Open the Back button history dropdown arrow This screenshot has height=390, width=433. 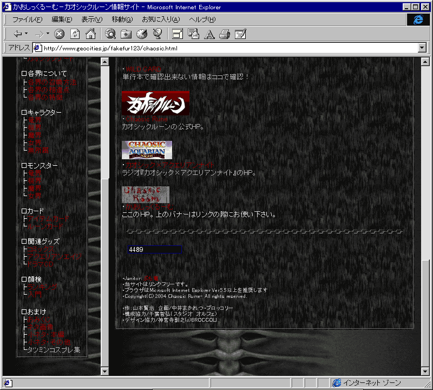pyautogui.click(x=27, y=34)
